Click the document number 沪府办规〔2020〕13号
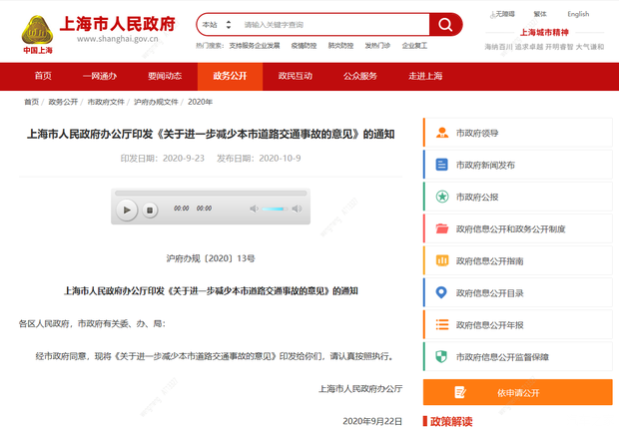Screen dimensions: 619x431 click(x=211, y=258)
